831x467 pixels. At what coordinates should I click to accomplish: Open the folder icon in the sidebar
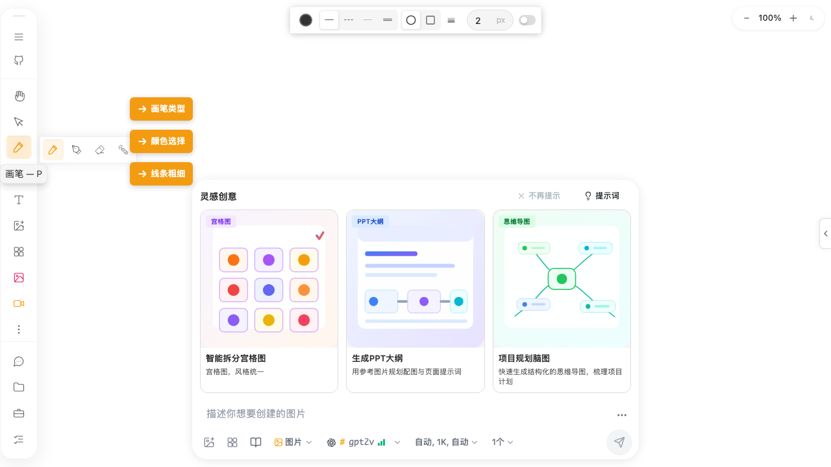19,387
